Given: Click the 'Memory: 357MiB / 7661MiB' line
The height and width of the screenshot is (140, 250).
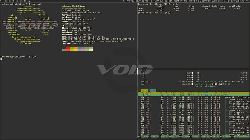Looking at the screenshot, I should [77, 43].
